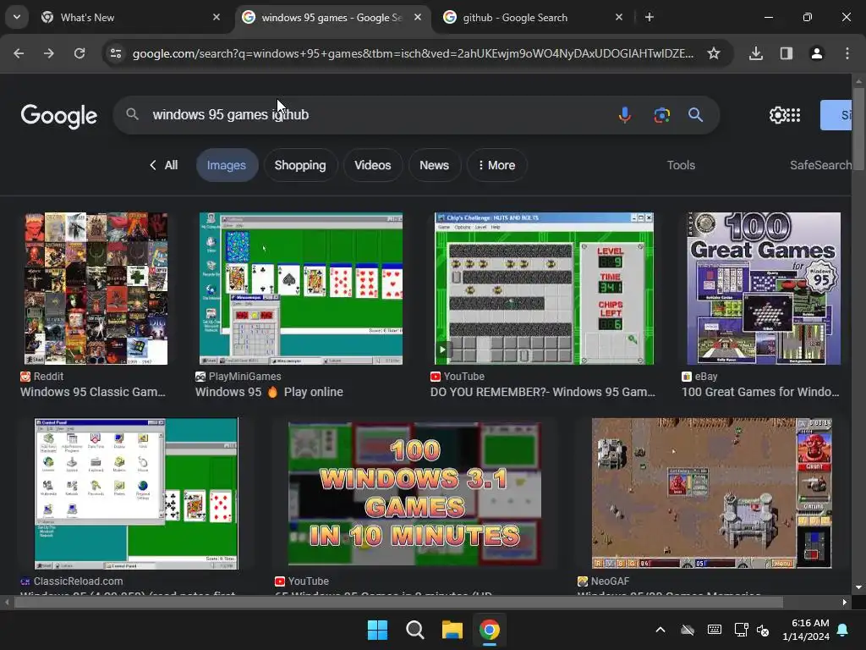Show hidden system tray icons
866x650 pixels.
pyautogui.click(x=660, y=630)
